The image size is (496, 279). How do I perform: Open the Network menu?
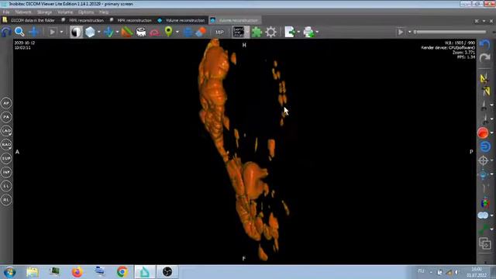point(23,12)
